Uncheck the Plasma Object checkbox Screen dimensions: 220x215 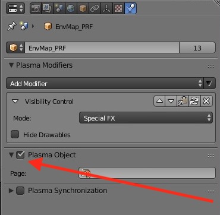pyautogui.click(x=20, y=155)
